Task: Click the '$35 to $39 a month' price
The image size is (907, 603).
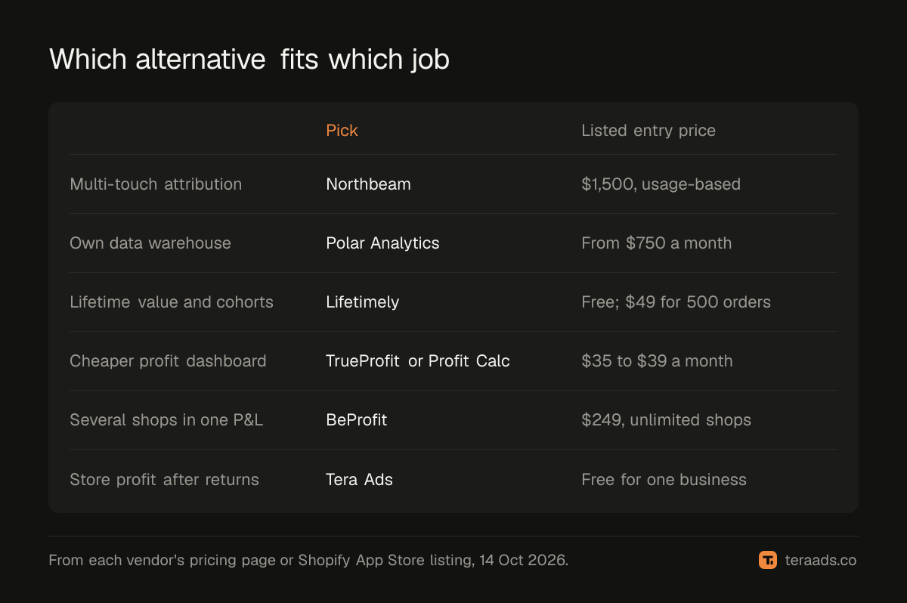Action: (657, 360)
